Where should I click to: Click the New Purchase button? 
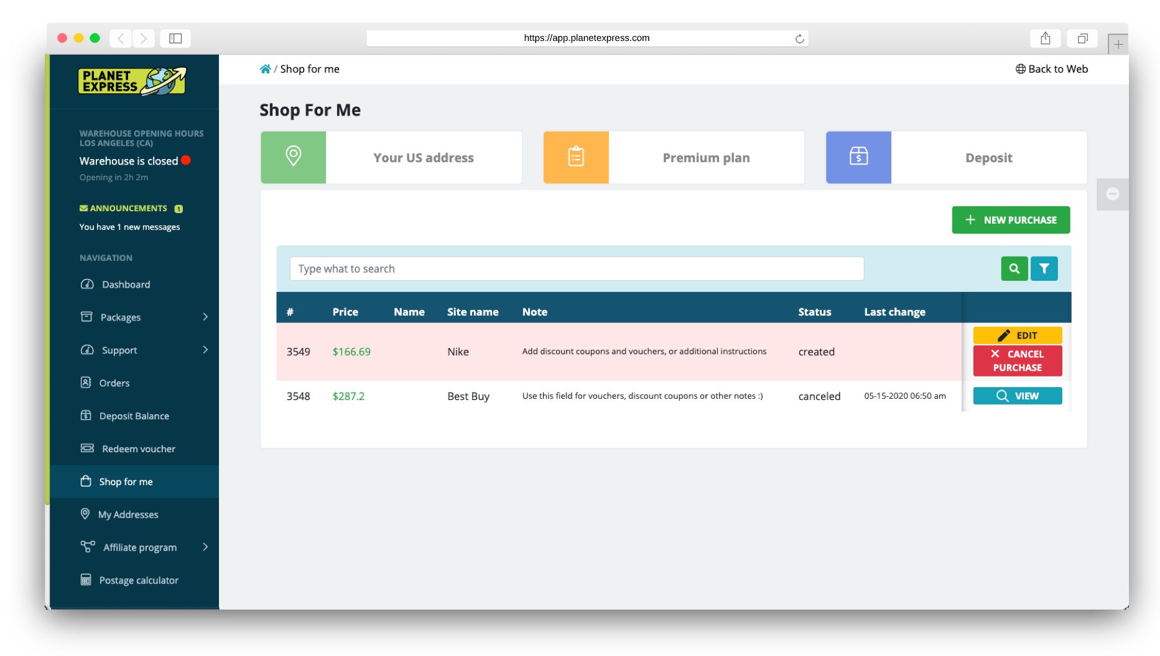(x=1011, y=220)
